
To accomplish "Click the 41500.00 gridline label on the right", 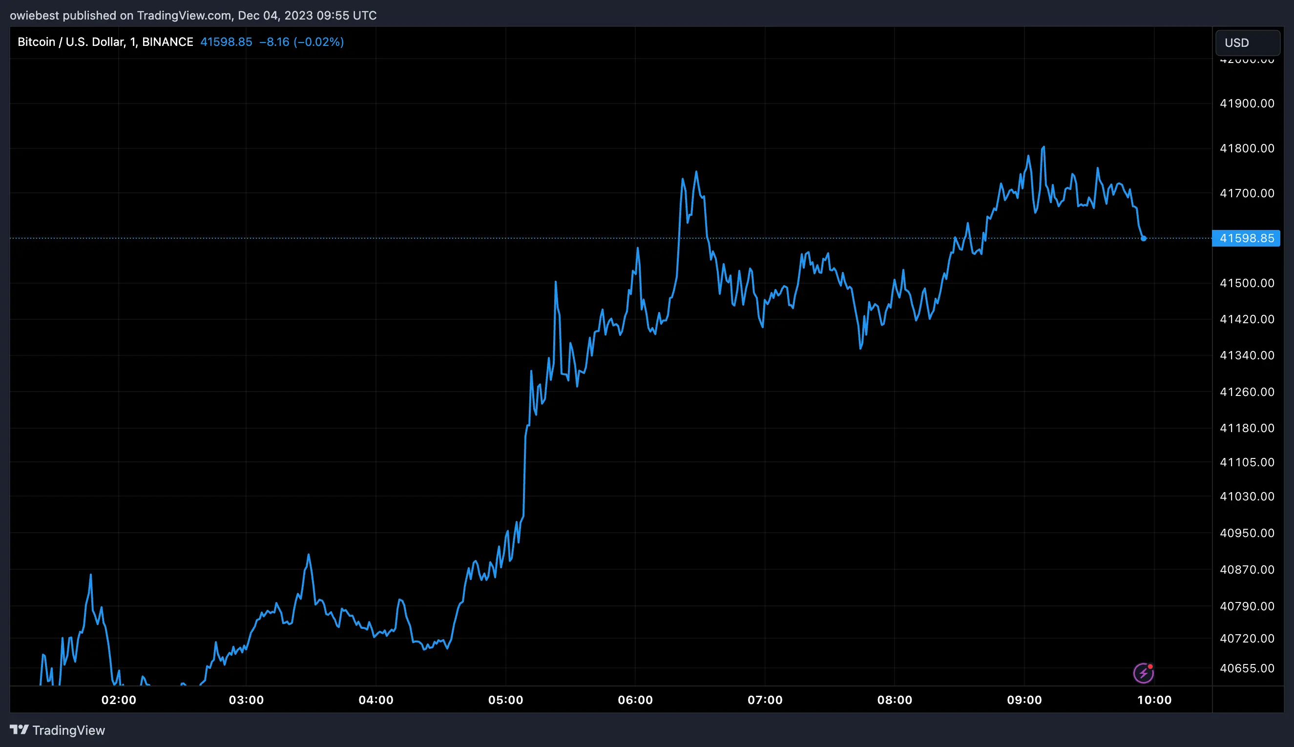I will [x=1248, y=283].
